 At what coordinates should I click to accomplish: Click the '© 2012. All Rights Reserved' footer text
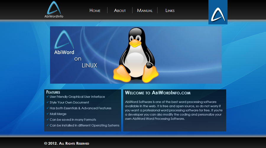pos(66,144)
